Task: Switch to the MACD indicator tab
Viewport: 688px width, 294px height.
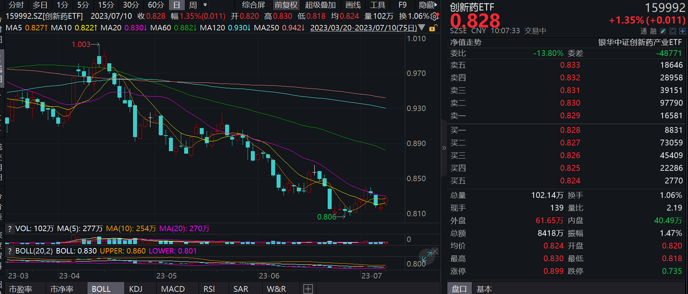Action: (x=173, y=289)
